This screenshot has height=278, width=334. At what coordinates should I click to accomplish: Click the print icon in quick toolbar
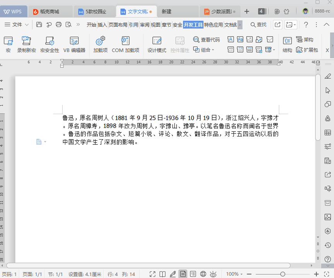(x=59, y=24)
